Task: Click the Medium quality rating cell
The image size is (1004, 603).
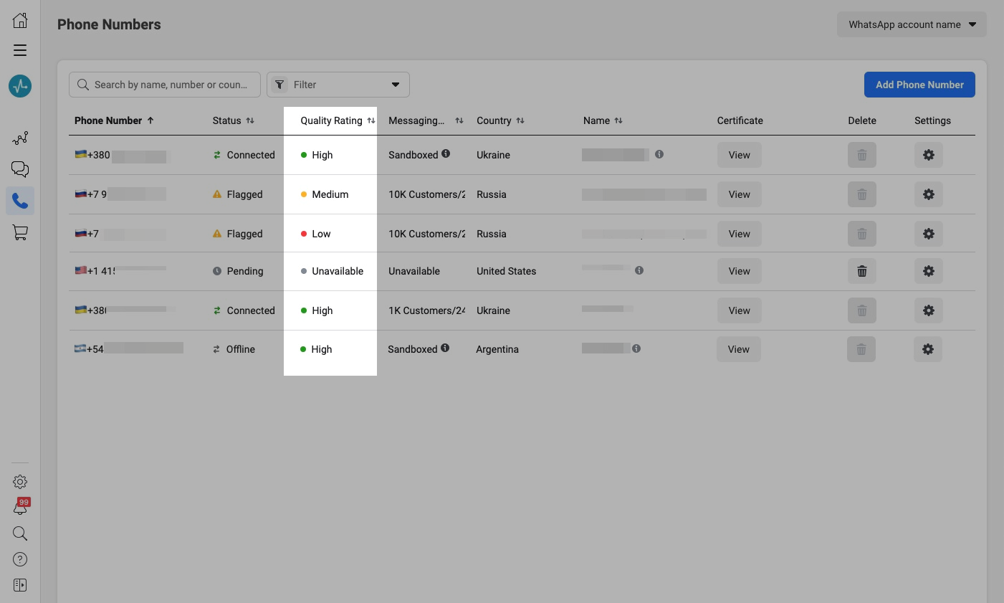Action: [325, 194]
